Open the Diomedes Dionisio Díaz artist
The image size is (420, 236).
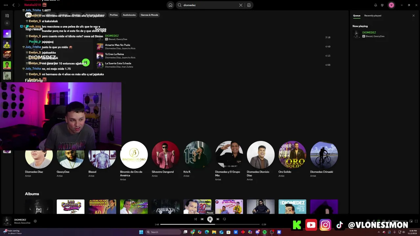tap(261, 155)
